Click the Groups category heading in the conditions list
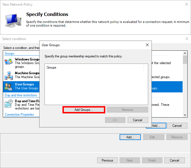Viewport: 191px width, 168px height. click(10, 53)
